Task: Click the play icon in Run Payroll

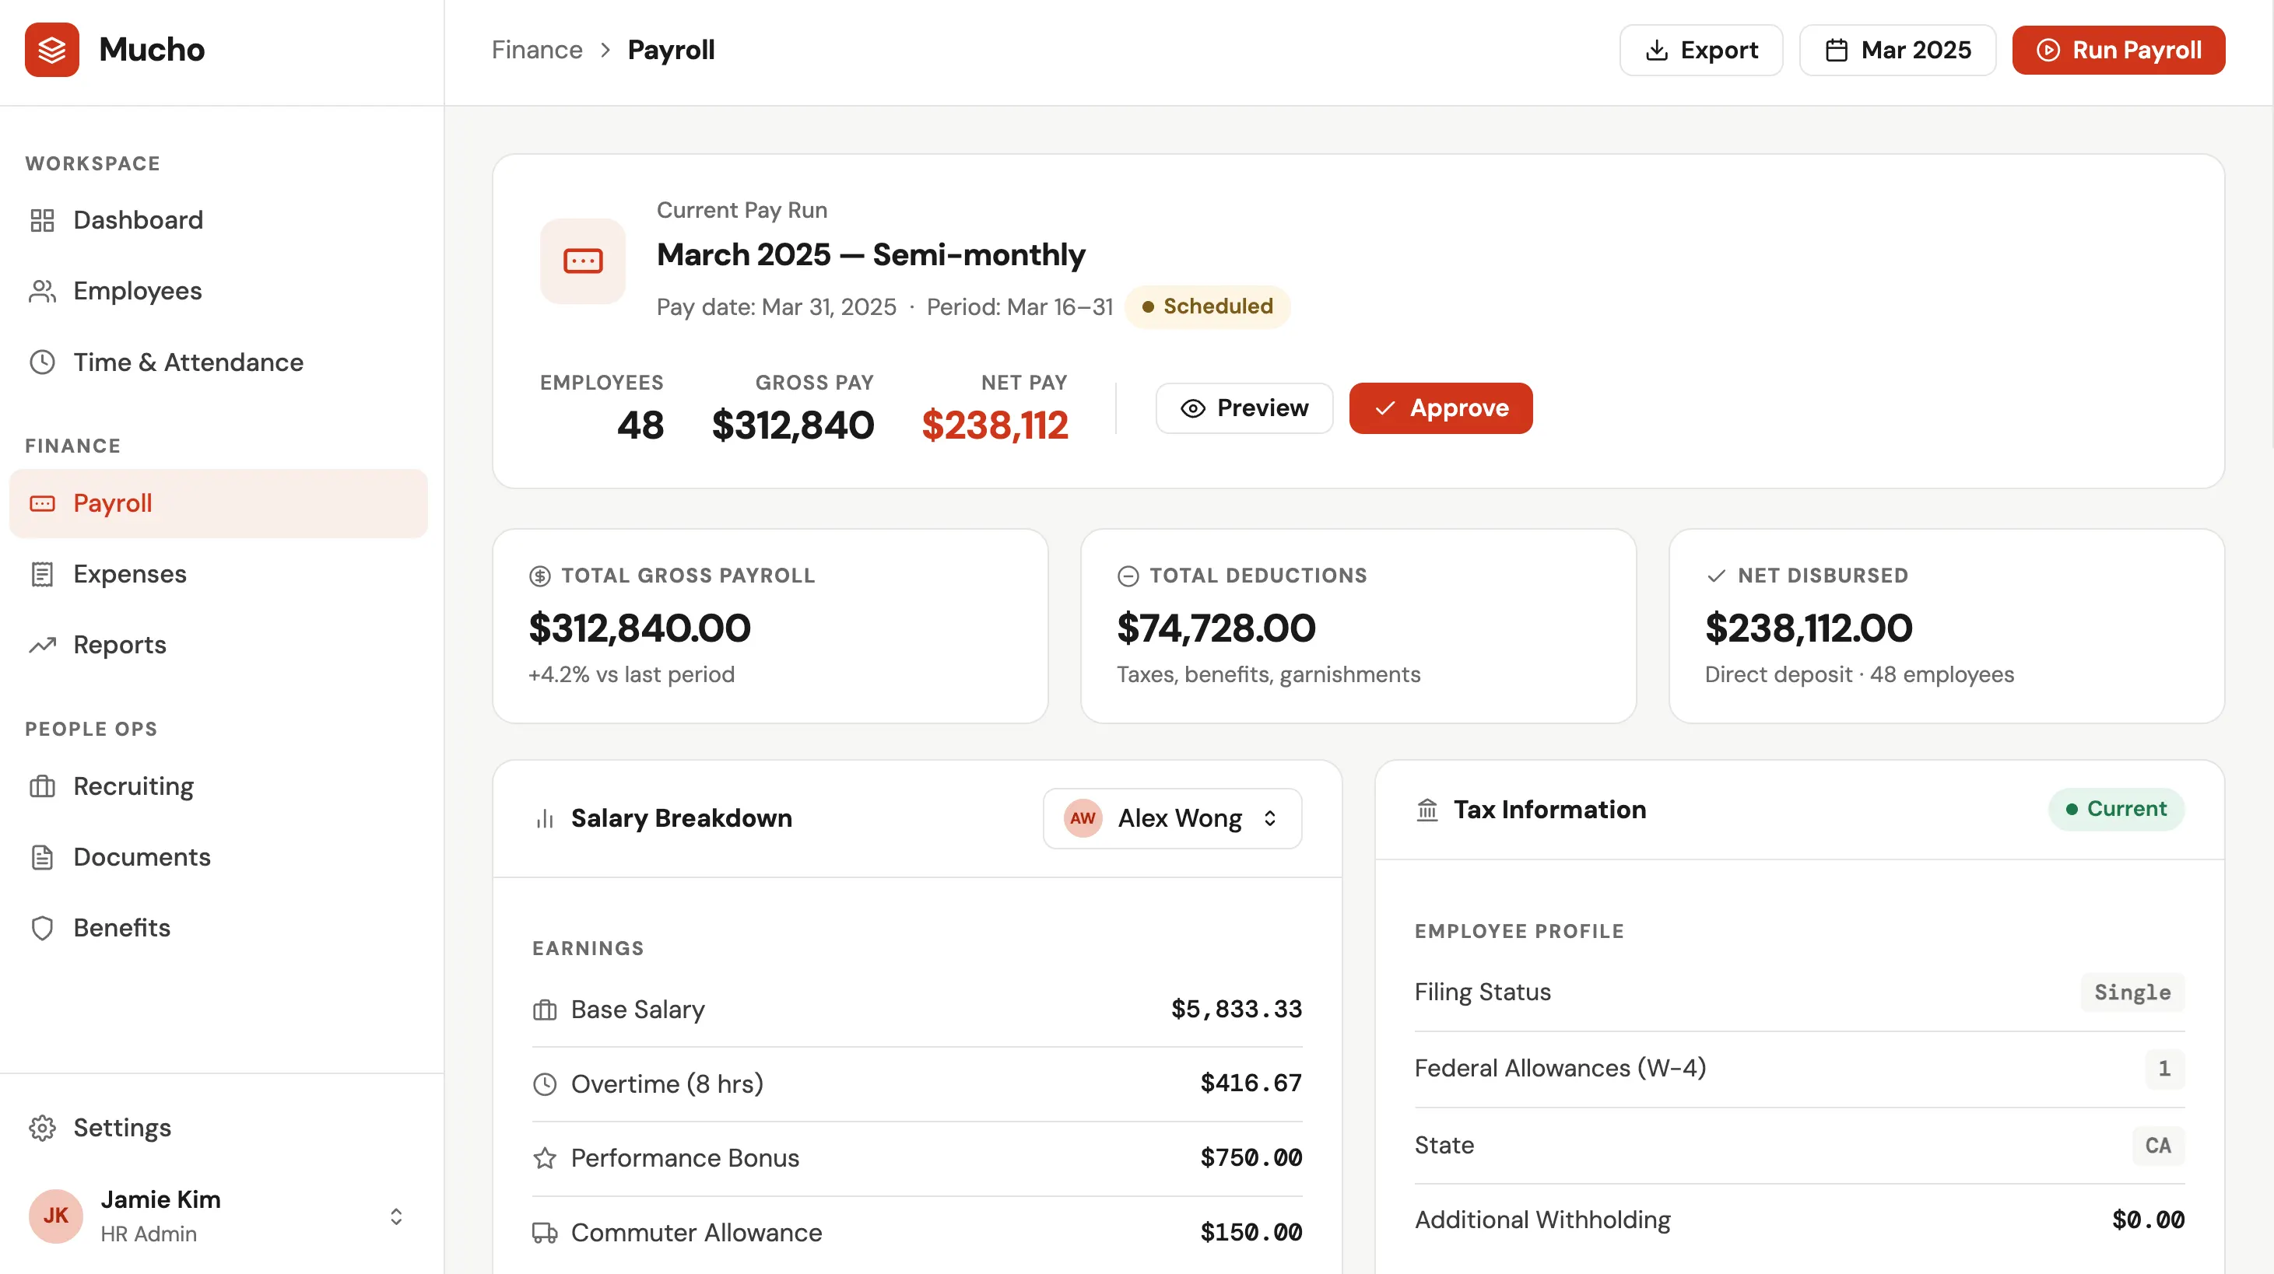Action: (2048, 51)
